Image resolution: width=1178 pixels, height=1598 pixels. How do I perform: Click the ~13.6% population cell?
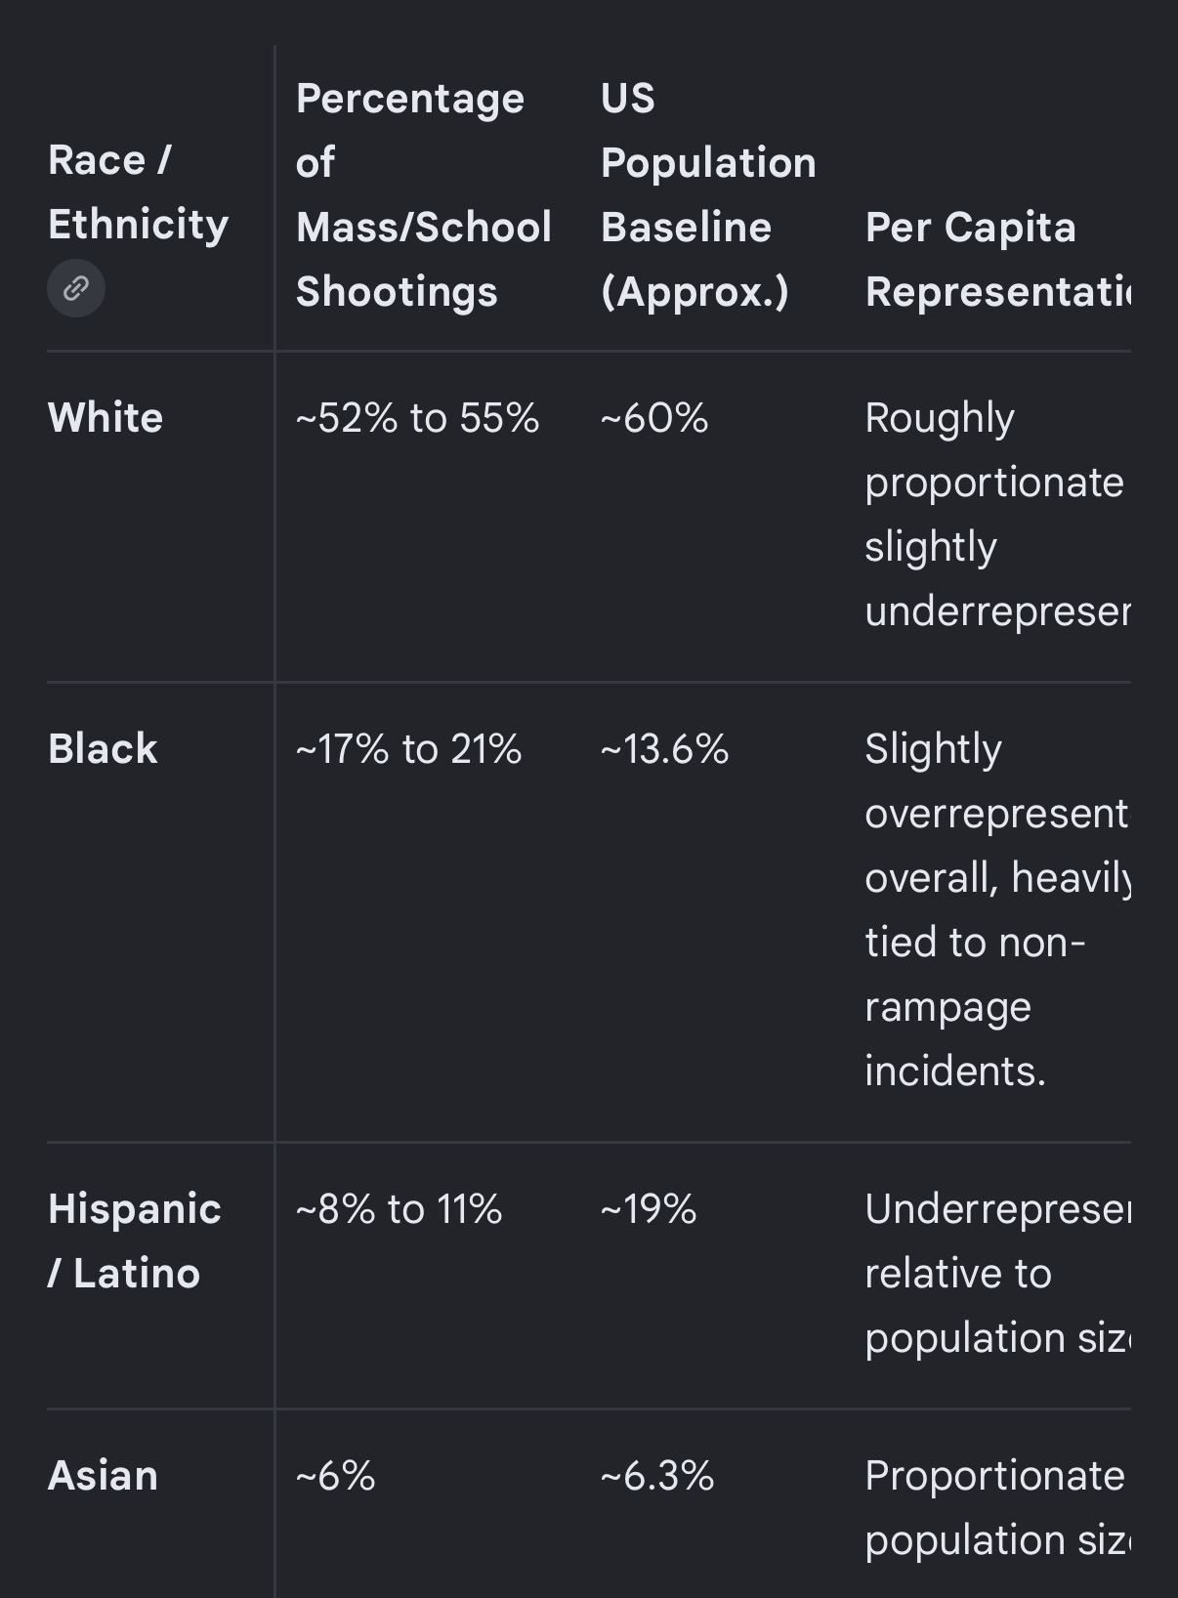pos(664,749)
